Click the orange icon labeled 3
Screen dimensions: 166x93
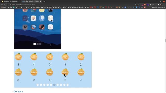18,57
